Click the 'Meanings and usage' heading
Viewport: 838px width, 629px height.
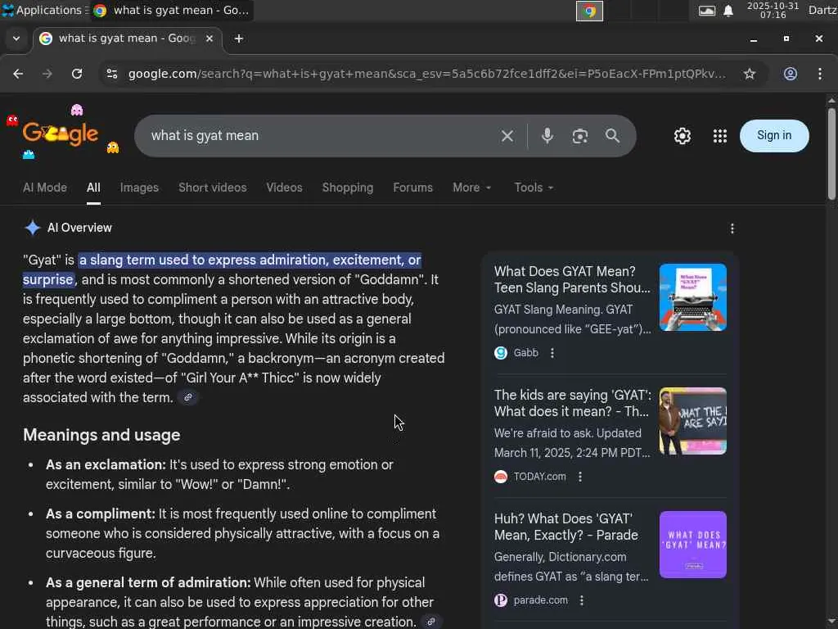101,435
